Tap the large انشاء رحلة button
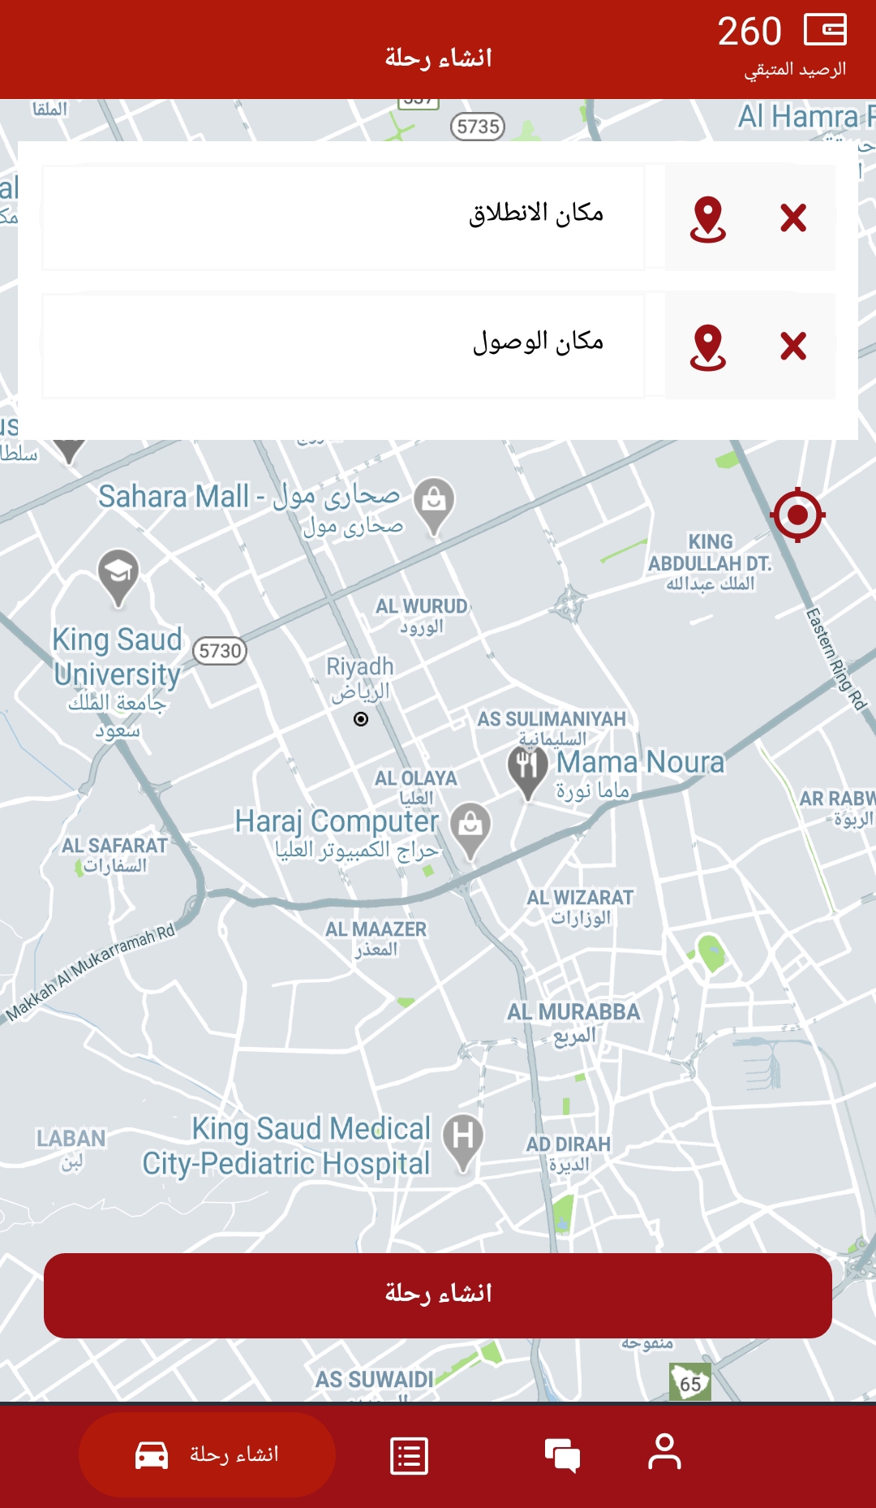The width and height of the screenshot is (876, 1508). (x=438, y=1295)
